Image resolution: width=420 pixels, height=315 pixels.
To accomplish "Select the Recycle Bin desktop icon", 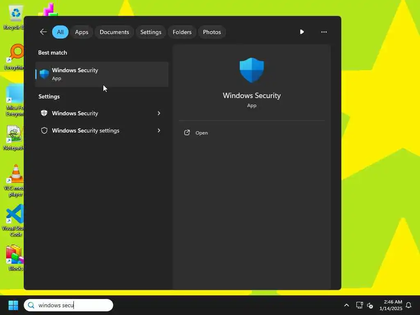I will point(14,17).
